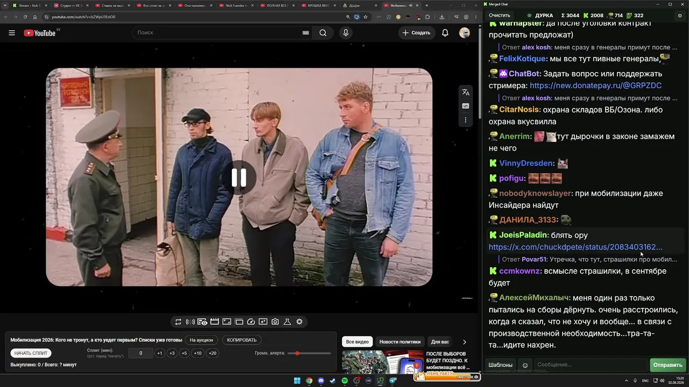Image resolution: width=689 pixels, height=387 pixels.
Task: Click the Очистить button in Merged Chat
Action: tap(500, 16)
